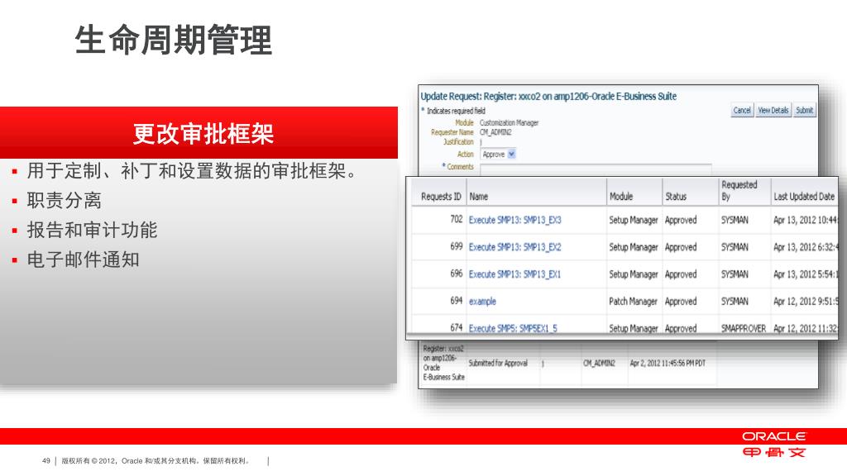Click the Submit button
The image size is (847, 476).
(804, 110)
